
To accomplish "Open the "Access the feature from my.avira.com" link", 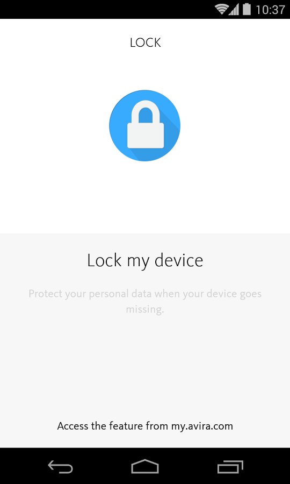I will tap(145, 426).
